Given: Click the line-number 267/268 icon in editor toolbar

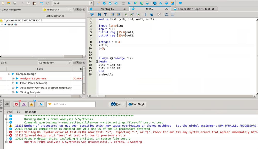Looking at the screenshot, I should [166, 15].
